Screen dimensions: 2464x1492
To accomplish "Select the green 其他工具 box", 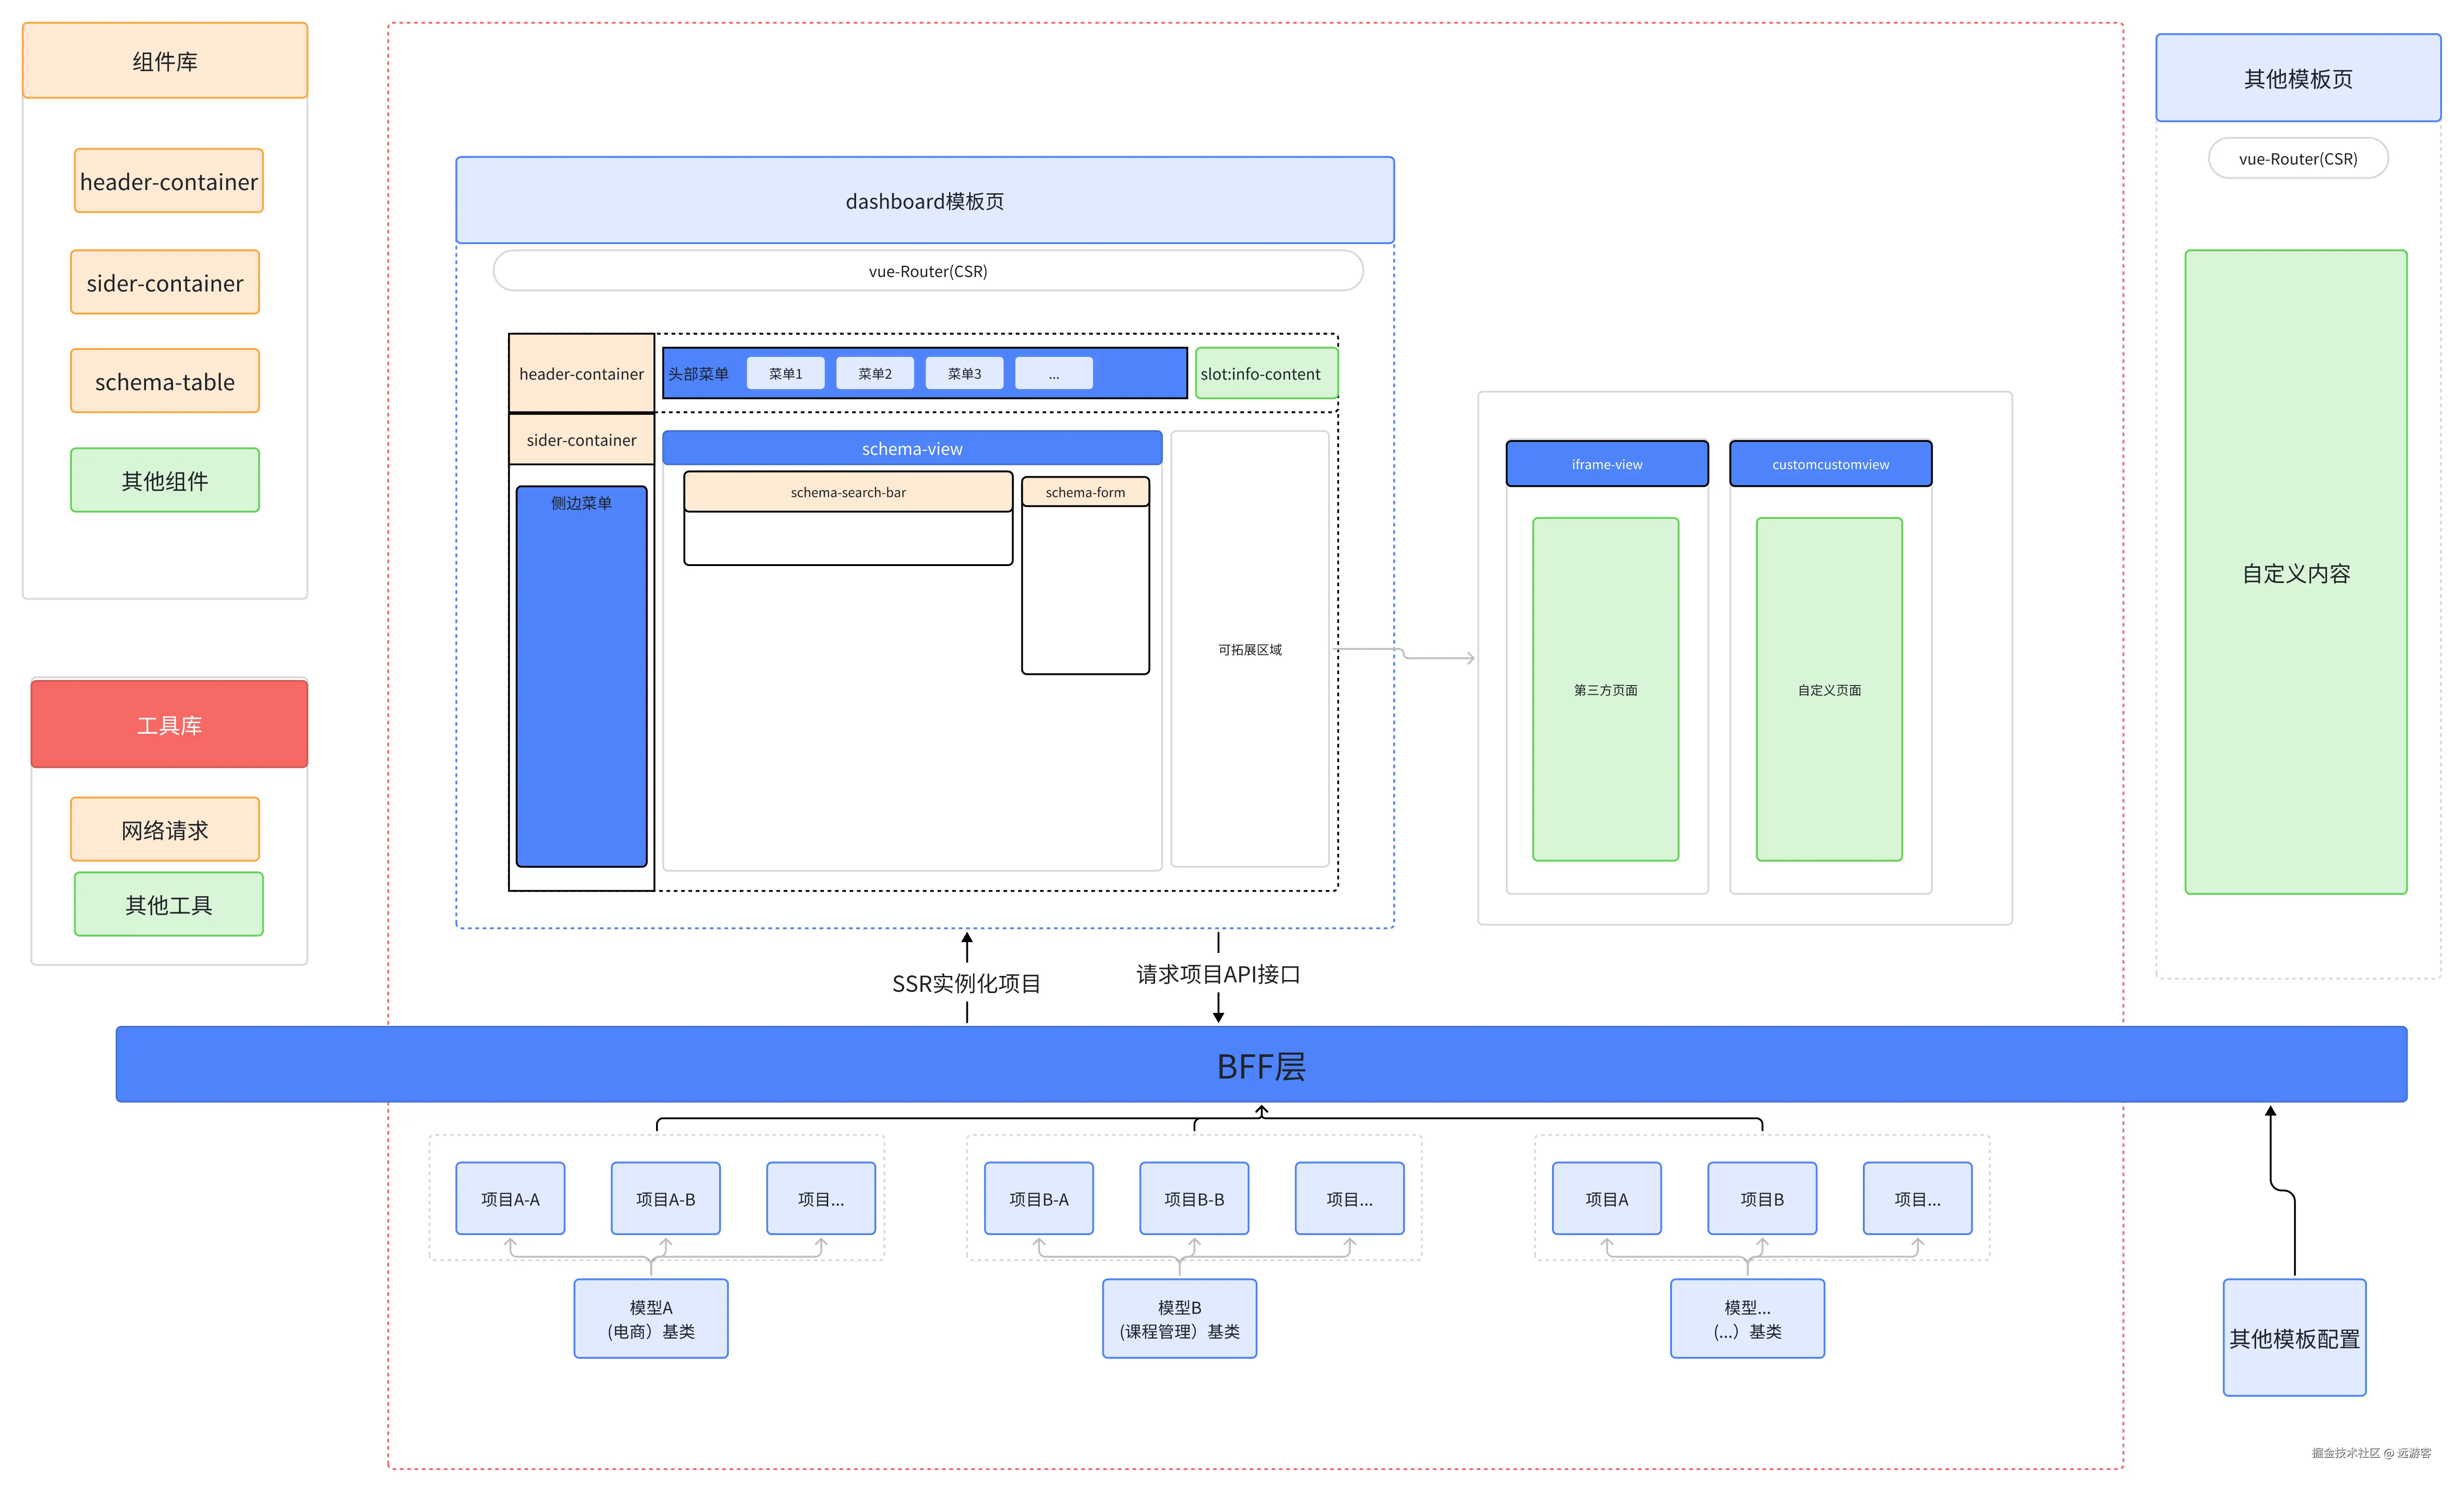I will pyautogui.click(x=169, y=904).
